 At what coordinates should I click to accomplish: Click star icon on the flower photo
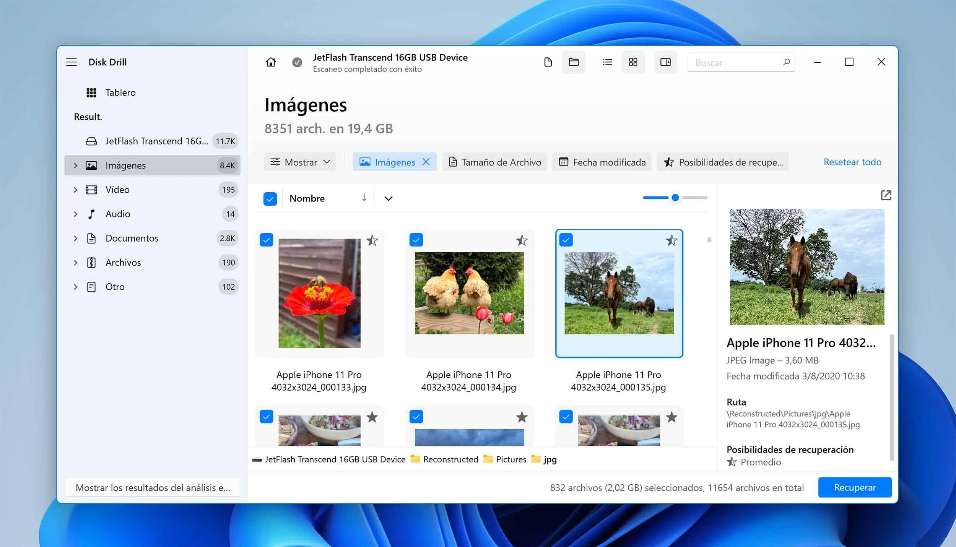pyautogui.click(x=372, y=240)
